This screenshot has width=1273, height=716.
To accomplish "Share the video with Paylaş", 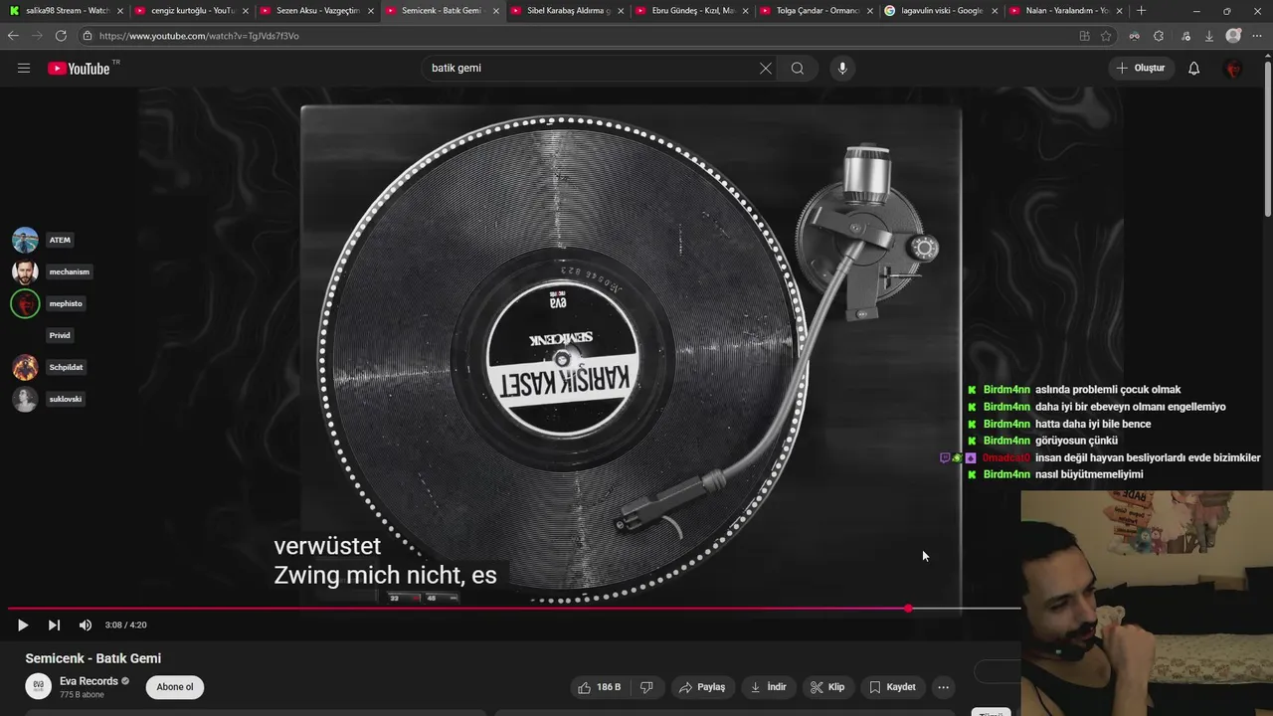I will [x=702, y=687].
